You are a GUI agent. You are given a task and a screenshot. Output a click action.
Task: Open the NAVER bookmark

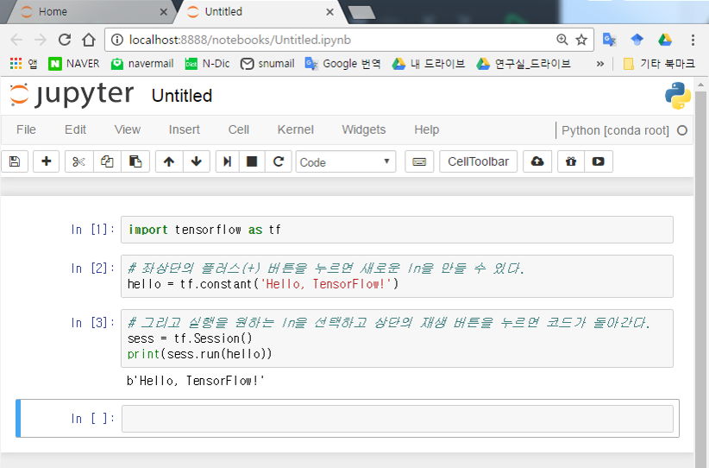coord(73,64)
